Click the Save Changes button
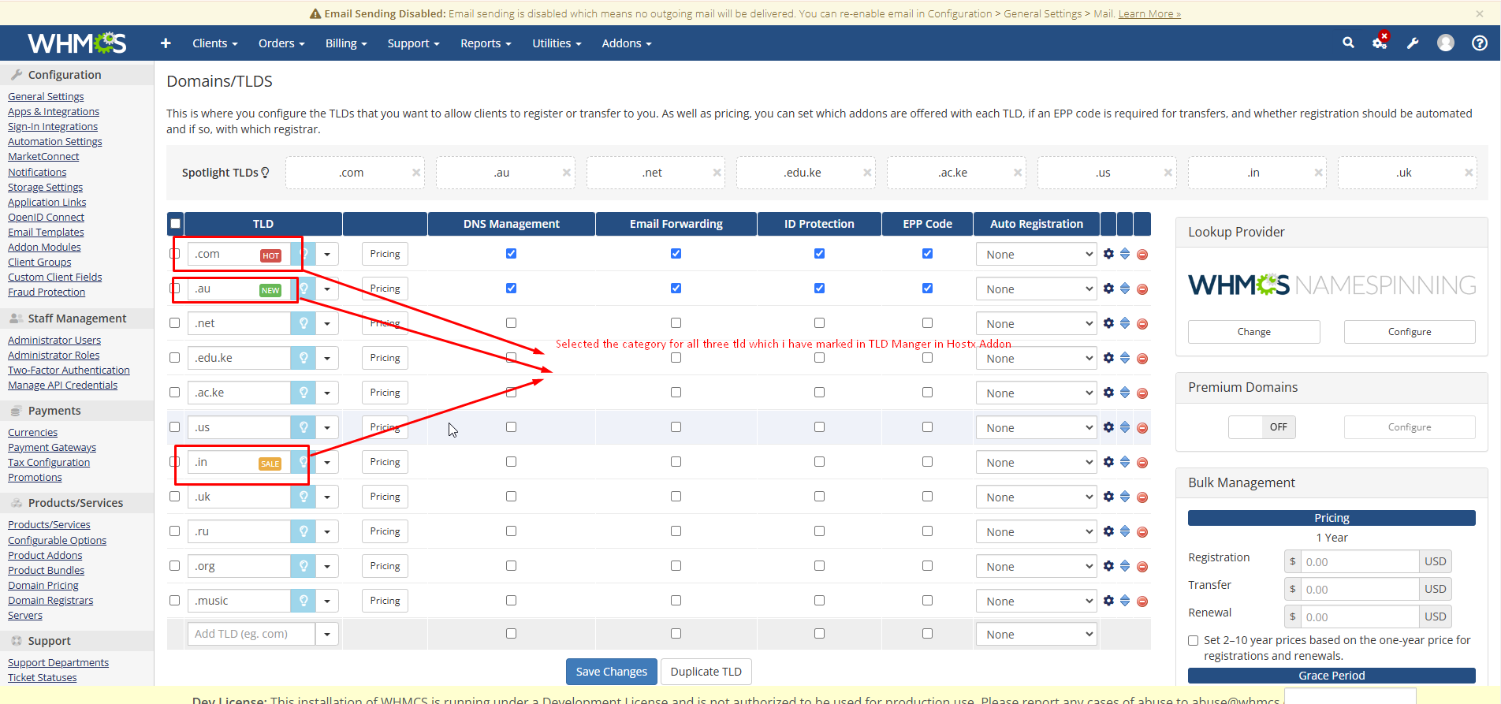This screenshot has height=704, width=1501. click(611, 672)
